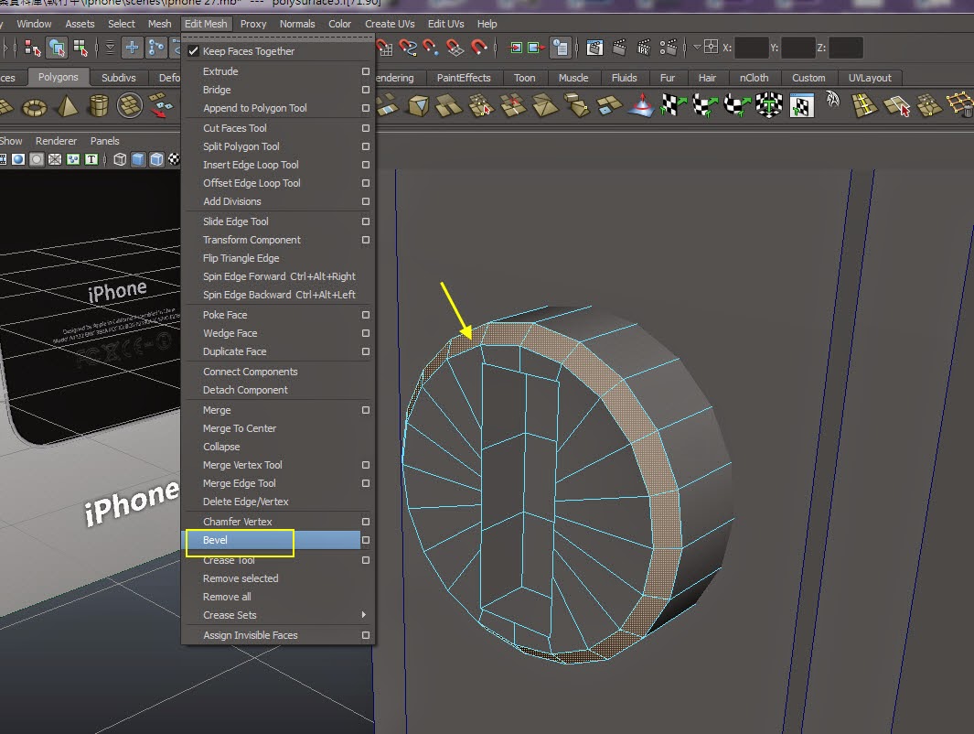This screenshot has width=974, height=734.
Task: Expand the Crease Sets submenu
Action: coord(364,615)
